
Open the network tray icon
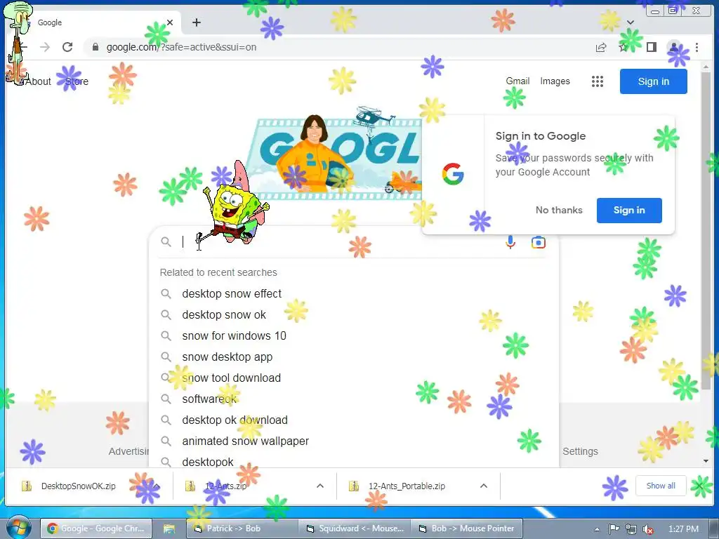[x=631, y=529]
